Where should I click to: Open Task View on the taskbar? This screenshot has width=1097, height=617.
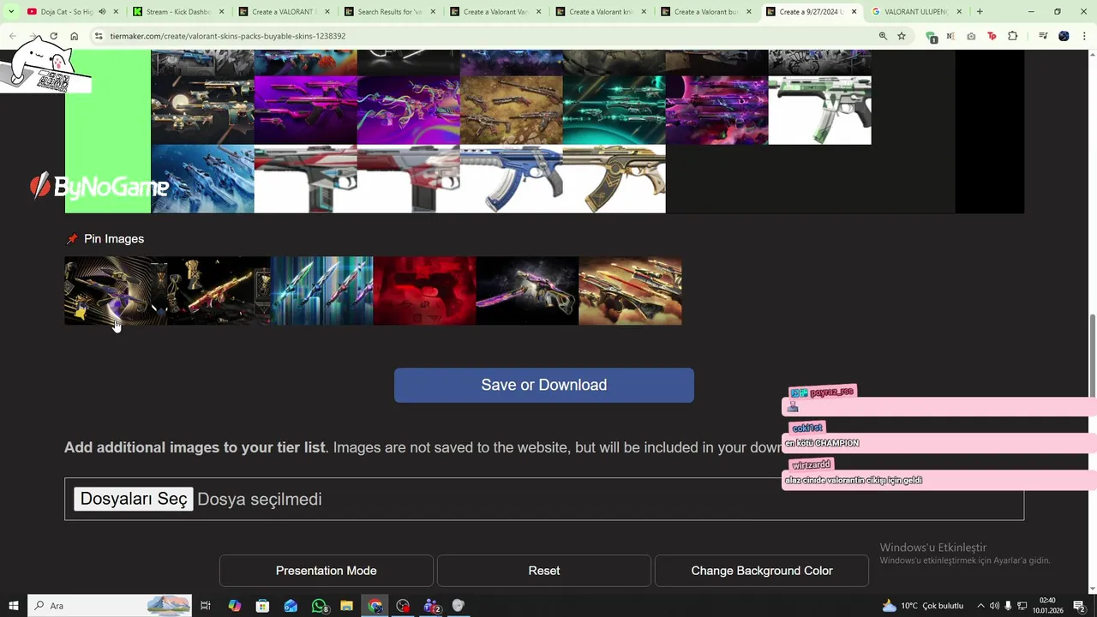pyautogui.click(x=206, y=606)
